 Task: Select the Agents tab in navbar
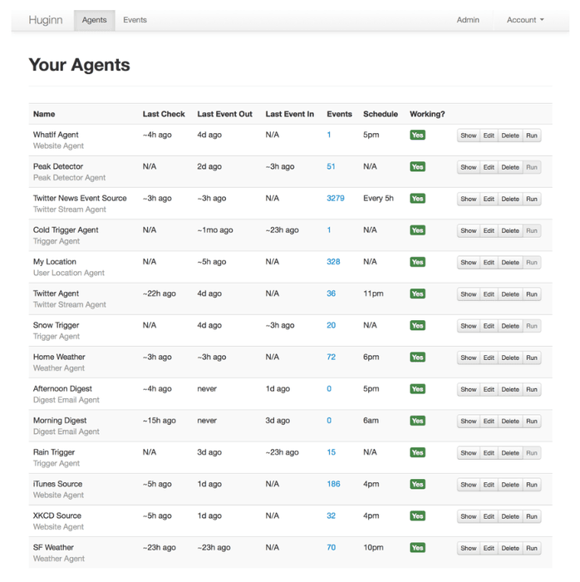click(x=94, y=20)
